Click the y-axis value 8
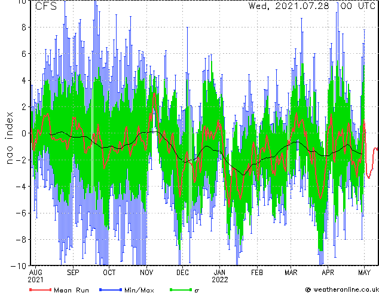 (x=24, y=28)
